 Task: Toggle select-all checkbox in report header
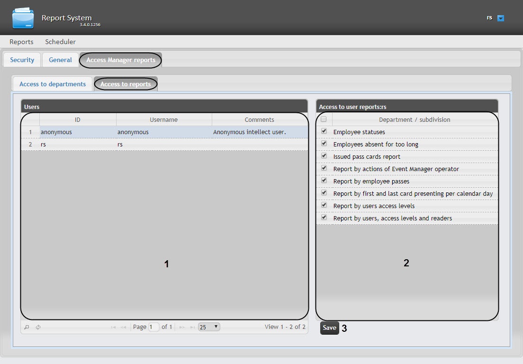point(324,119)
